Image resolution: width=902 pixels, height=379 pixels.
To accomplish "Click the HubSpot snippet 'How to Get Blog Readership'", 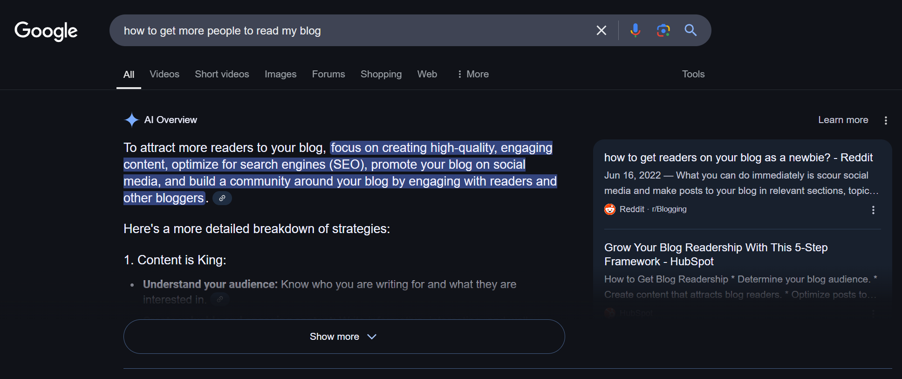I will click(741, 287).
